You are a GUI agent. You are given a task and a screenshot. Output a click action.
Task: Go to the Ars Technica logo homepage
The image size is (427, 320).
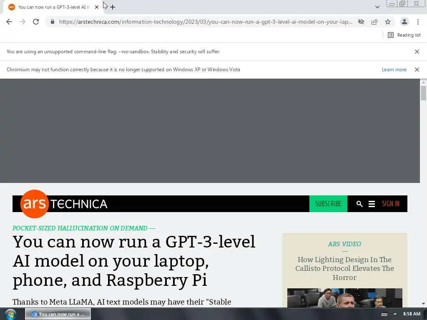(64, 204)
